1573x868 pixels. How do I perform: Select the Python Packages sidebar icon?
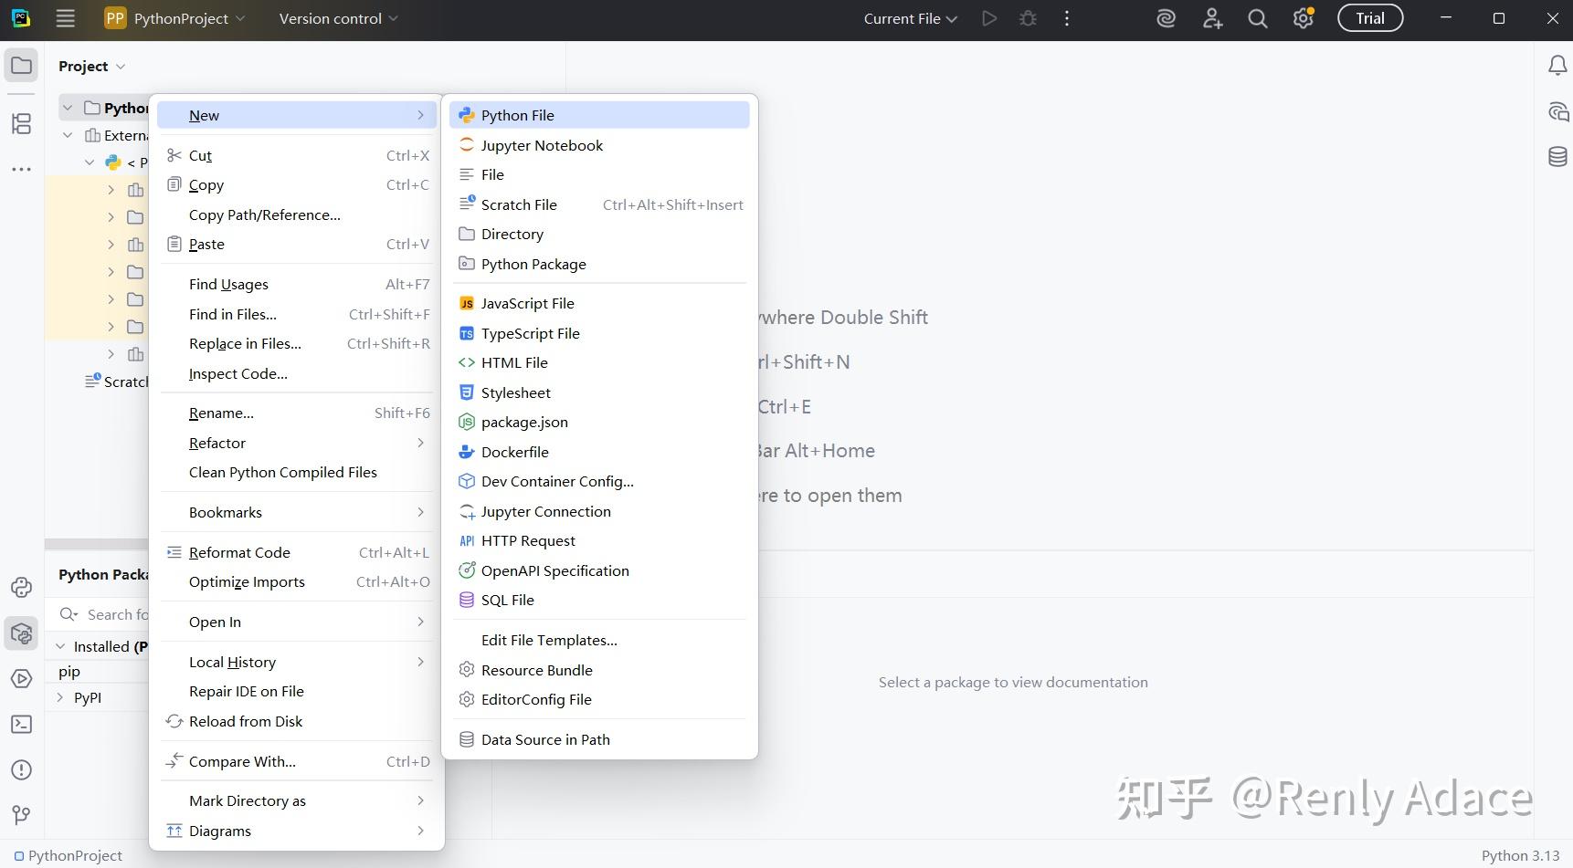(21, 633)
